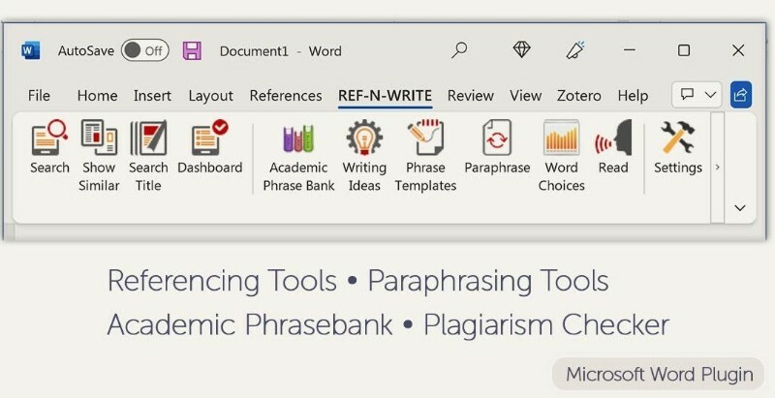Open the File menu

coord(39,96)
